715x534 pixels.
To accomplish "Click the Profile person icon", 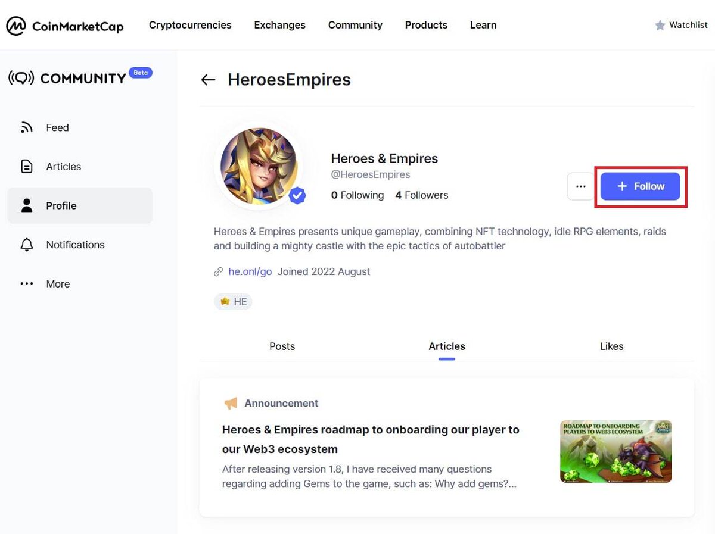I will click(26, 205).
